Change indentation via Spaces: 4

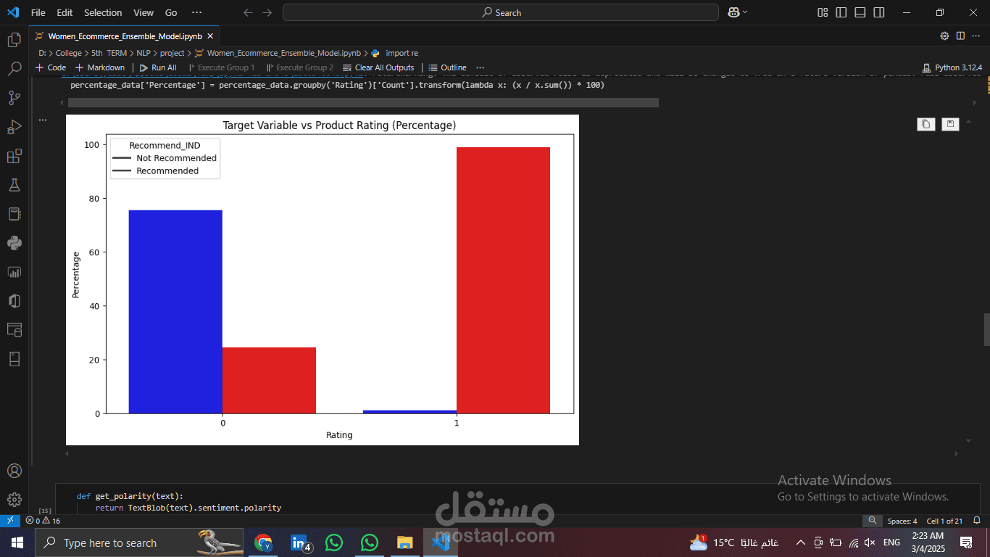(x=902, y=521)
